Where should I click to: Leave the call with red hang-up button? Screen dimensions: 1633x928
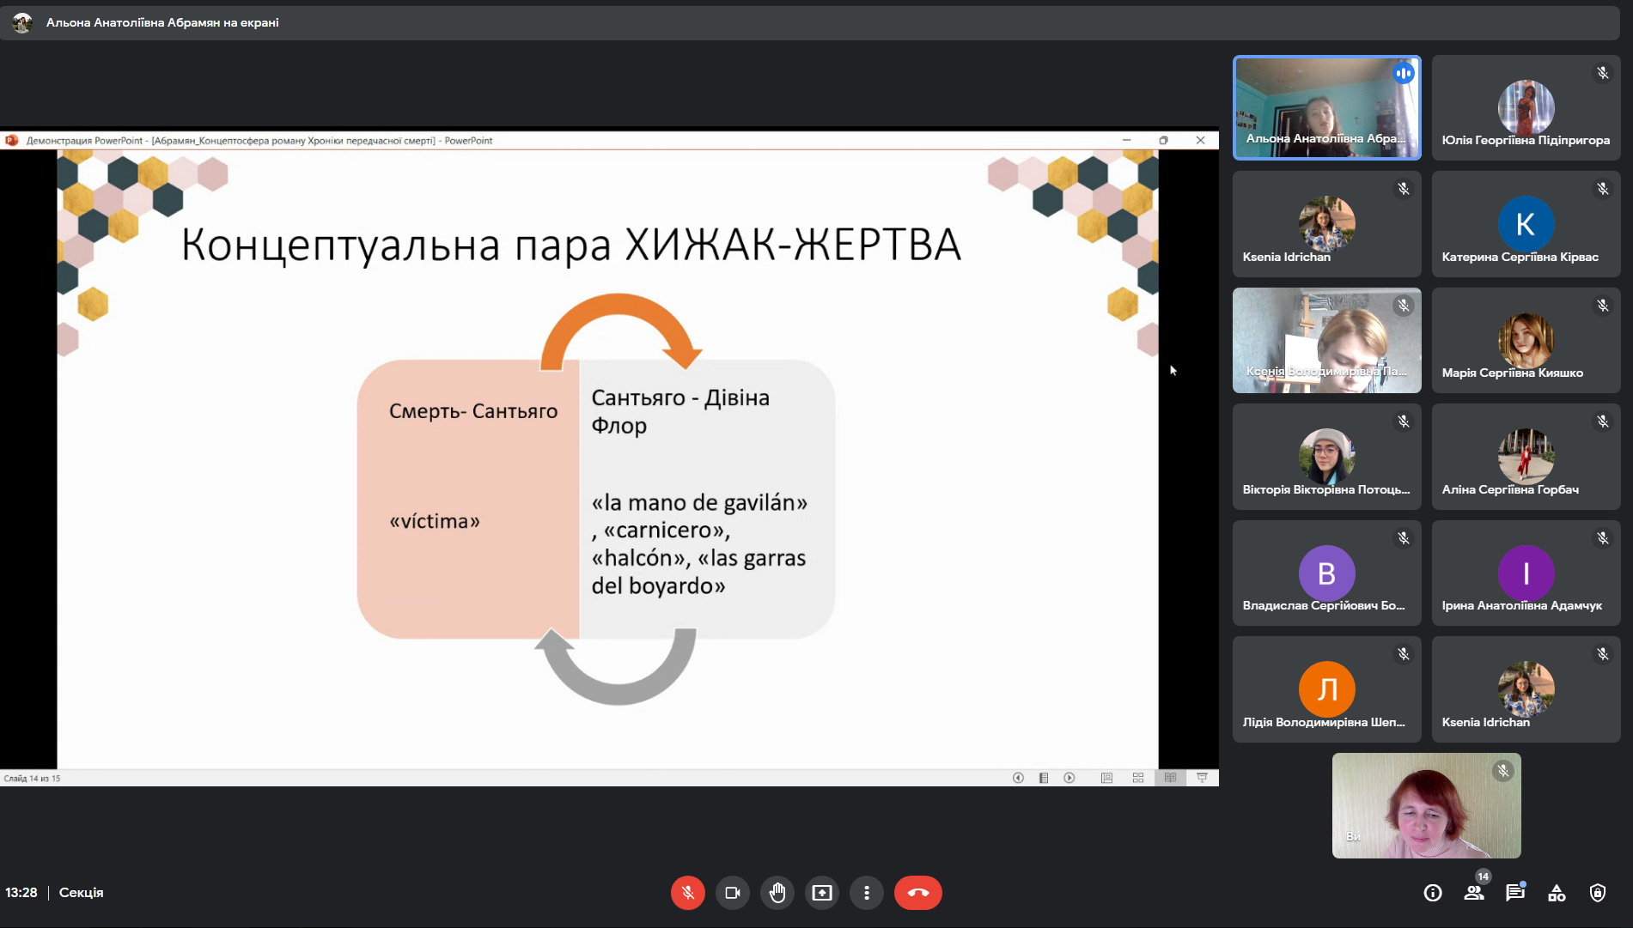917,893
